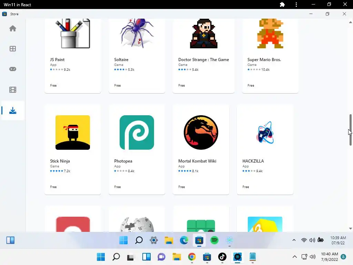Open TikTok in host taskbar

(222, 257)
